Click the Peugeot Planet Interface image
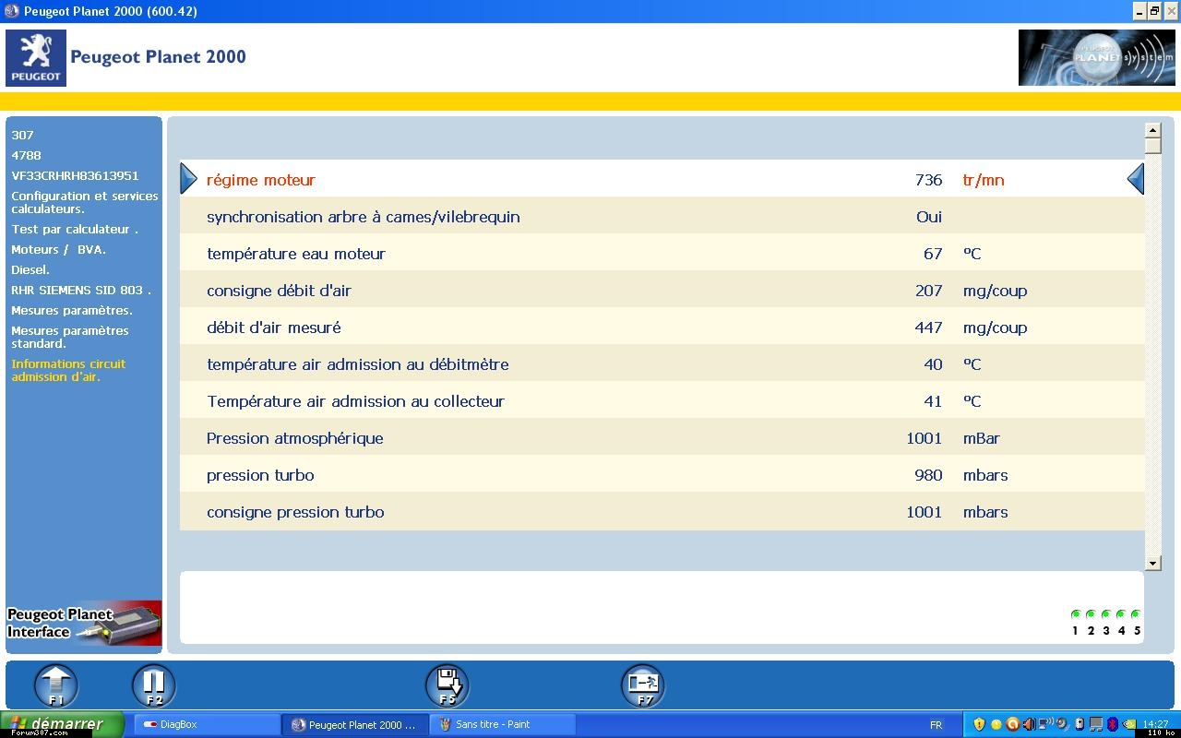The width and height of the screenshot is (1181, 738). click(x=84, y=624)
